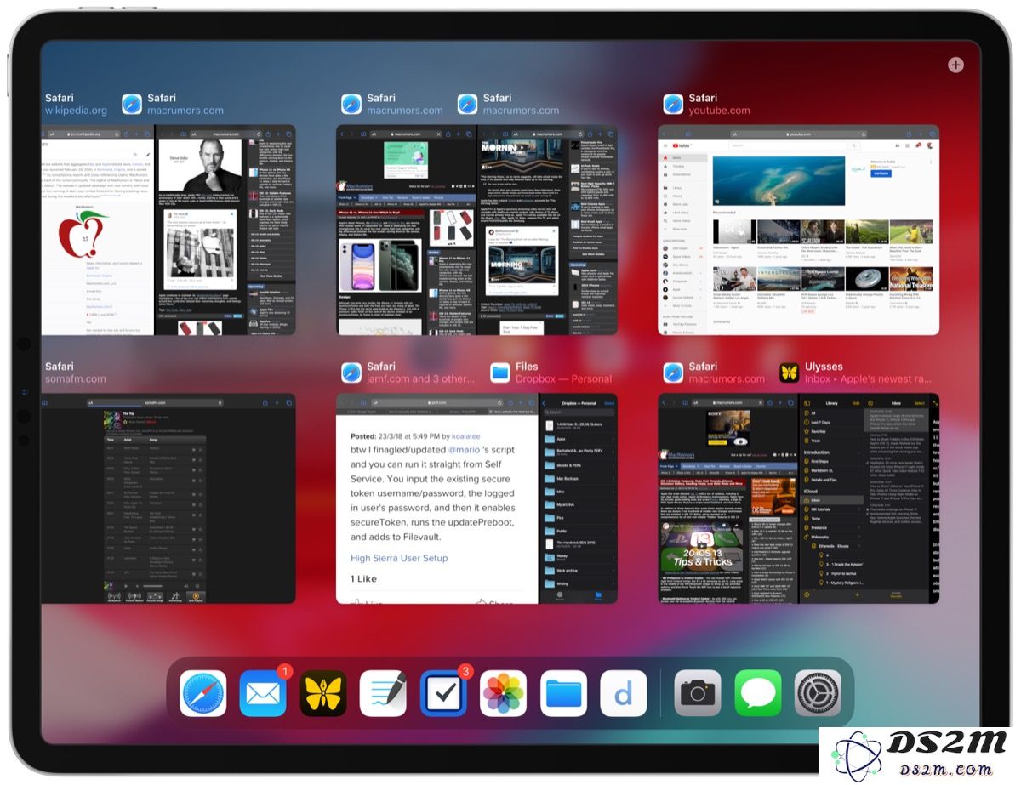Open macrumors window with iOS 13 Tips video
1021x785 pixels.
pyautogui.click(x=728, y=498)
